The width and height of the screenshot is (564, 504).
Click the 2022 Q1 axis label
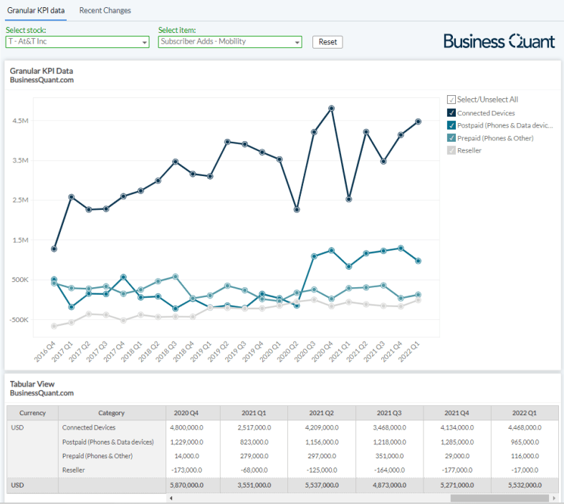[409, 351]
